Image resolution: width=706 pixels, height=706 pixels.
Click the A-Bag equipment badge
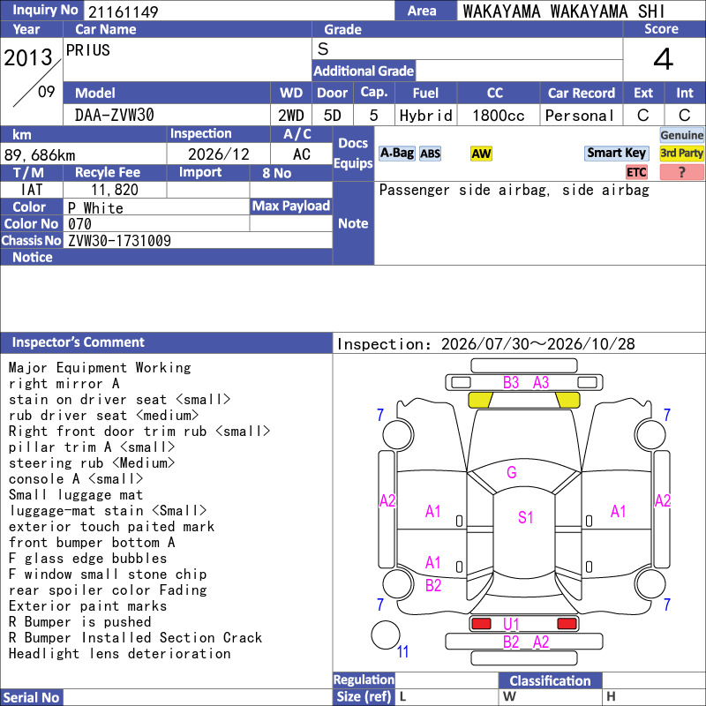396,153
